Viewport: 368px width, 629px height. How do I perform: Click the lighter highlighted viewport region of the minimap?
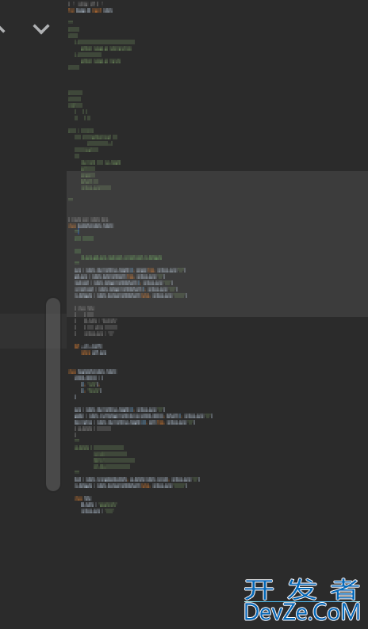[217, 244]
